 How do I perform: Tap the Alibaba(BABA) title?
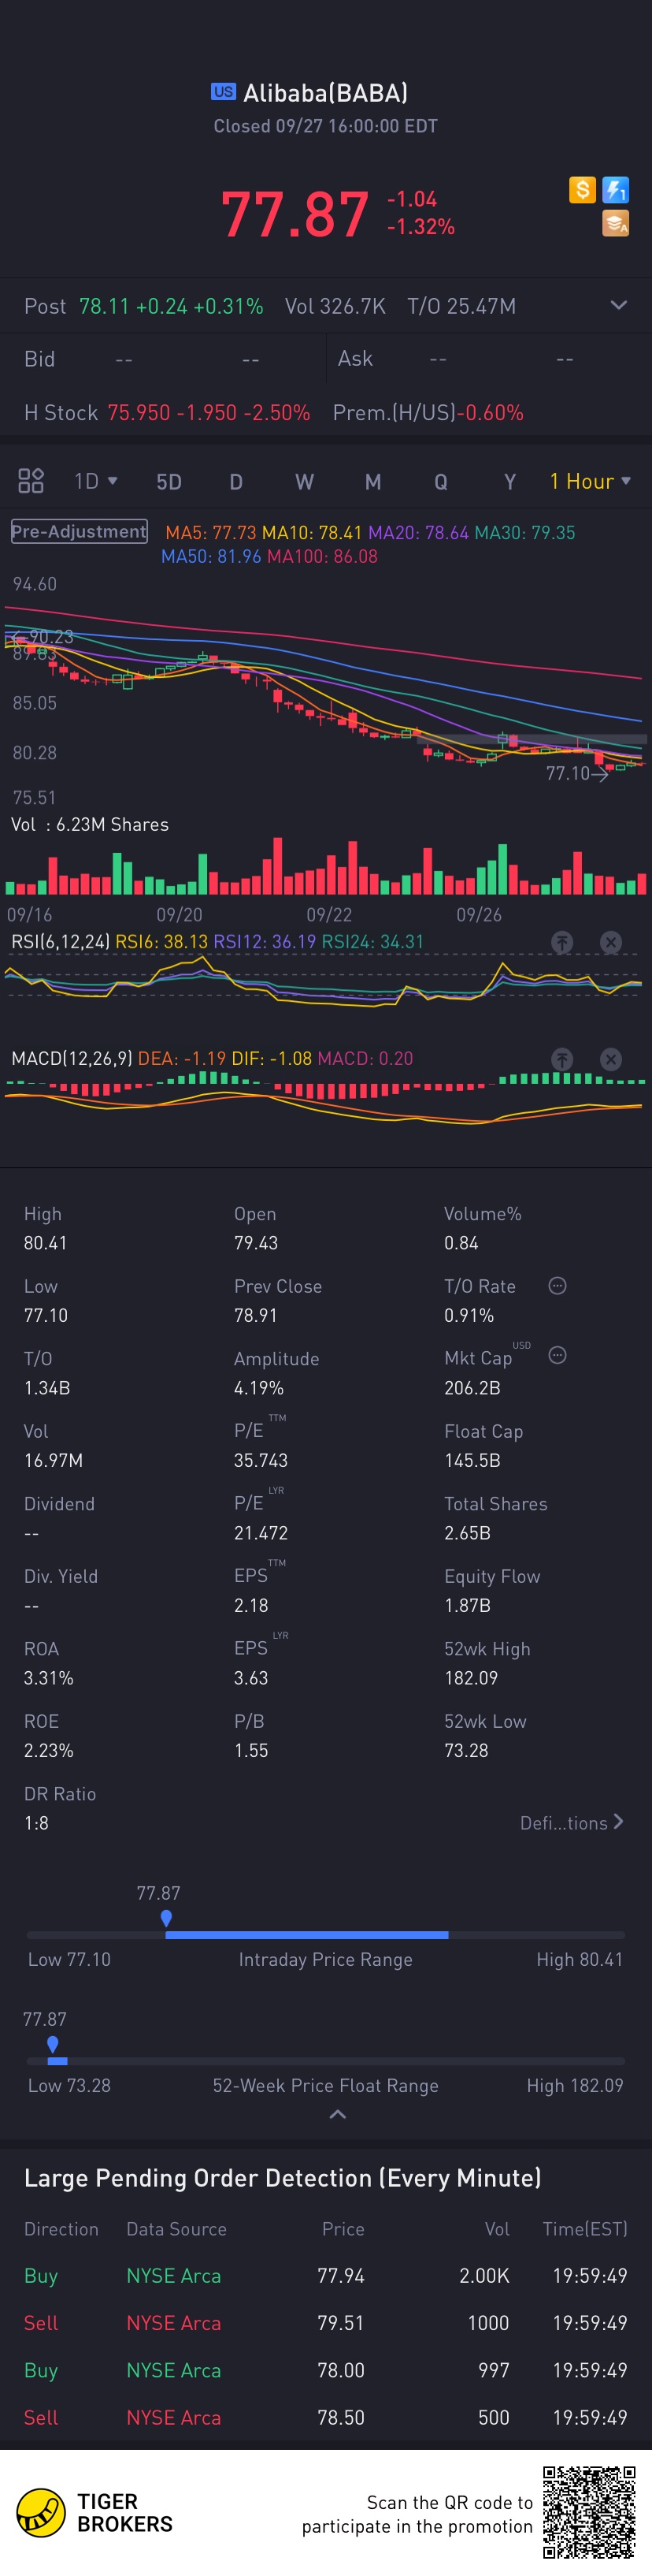tap(325, 93)
